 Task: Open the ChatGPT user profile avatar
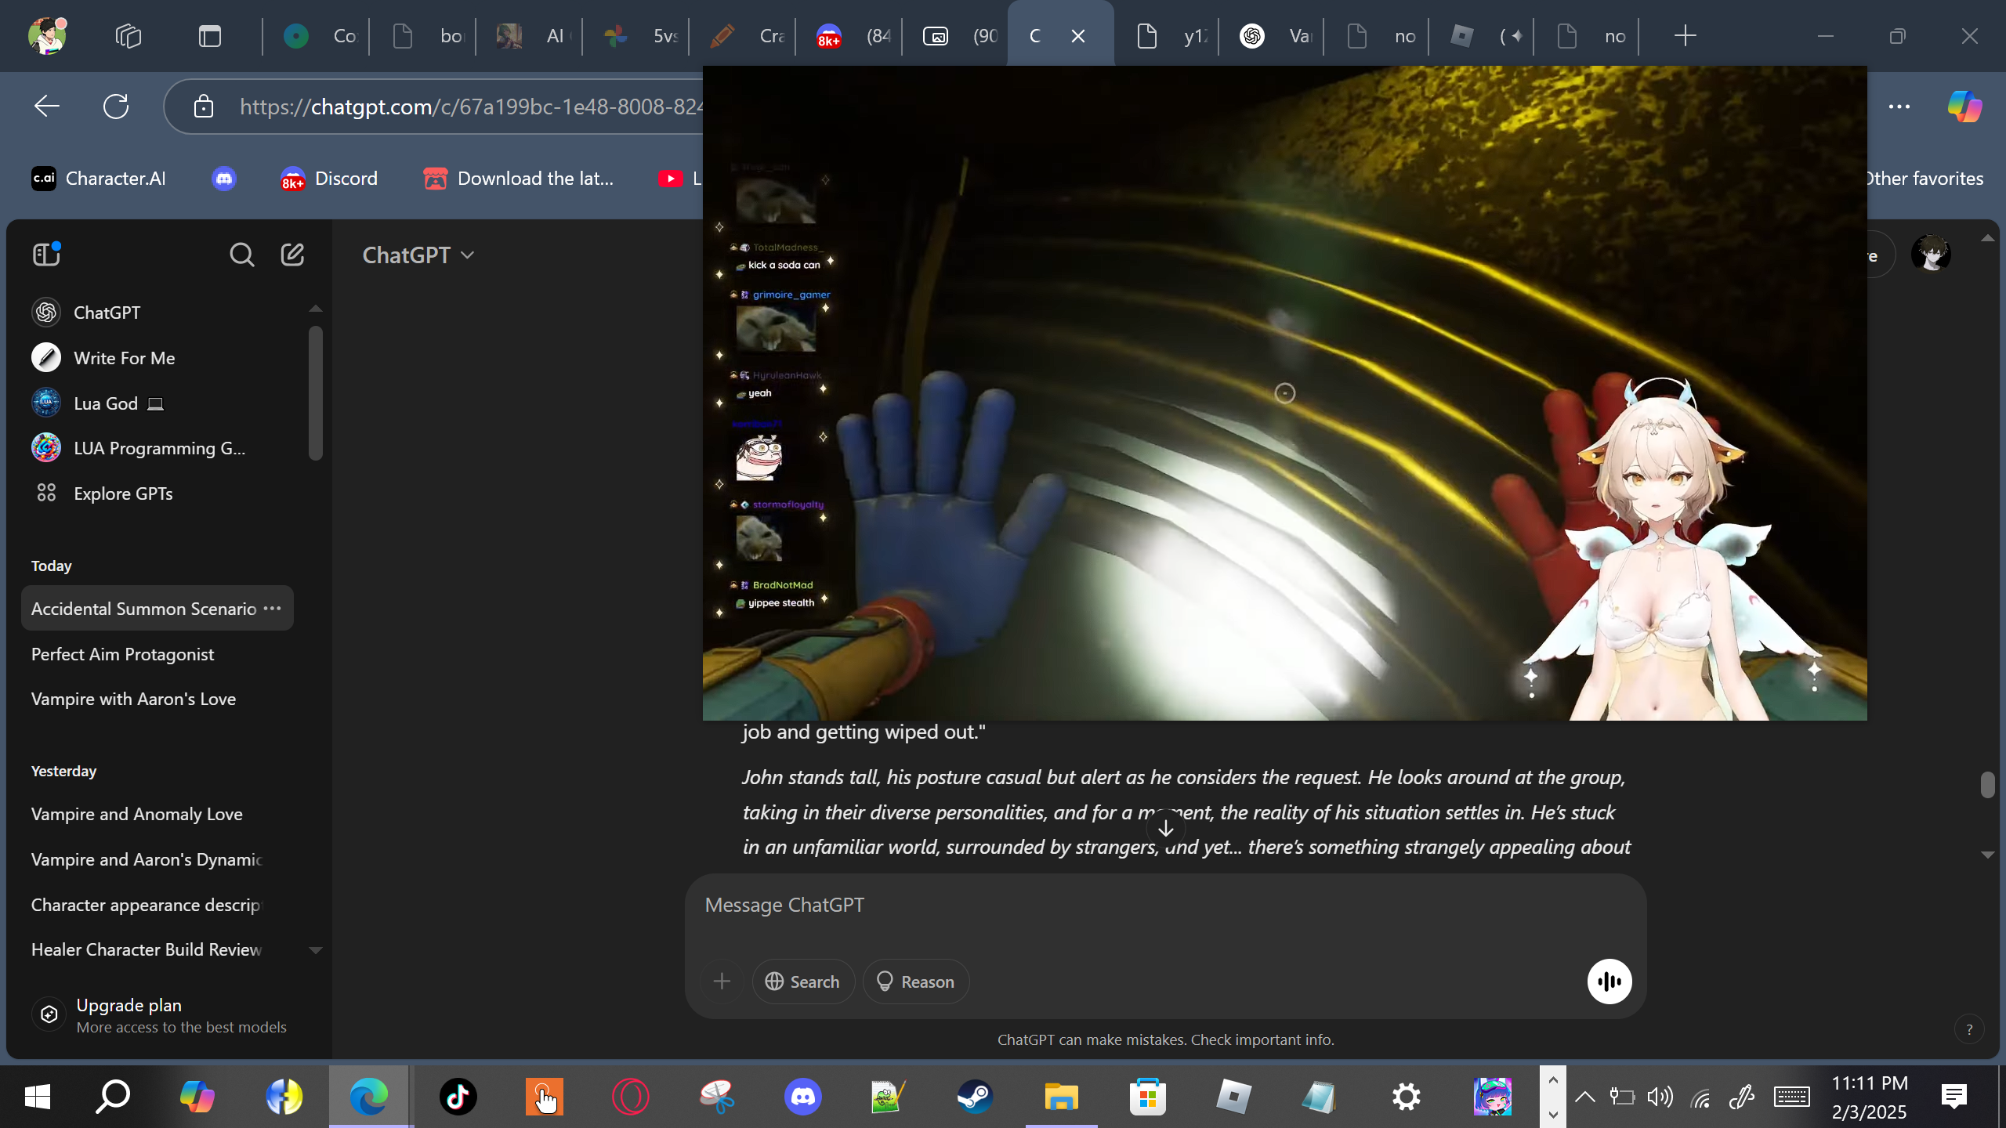(x=1932, y=254)
